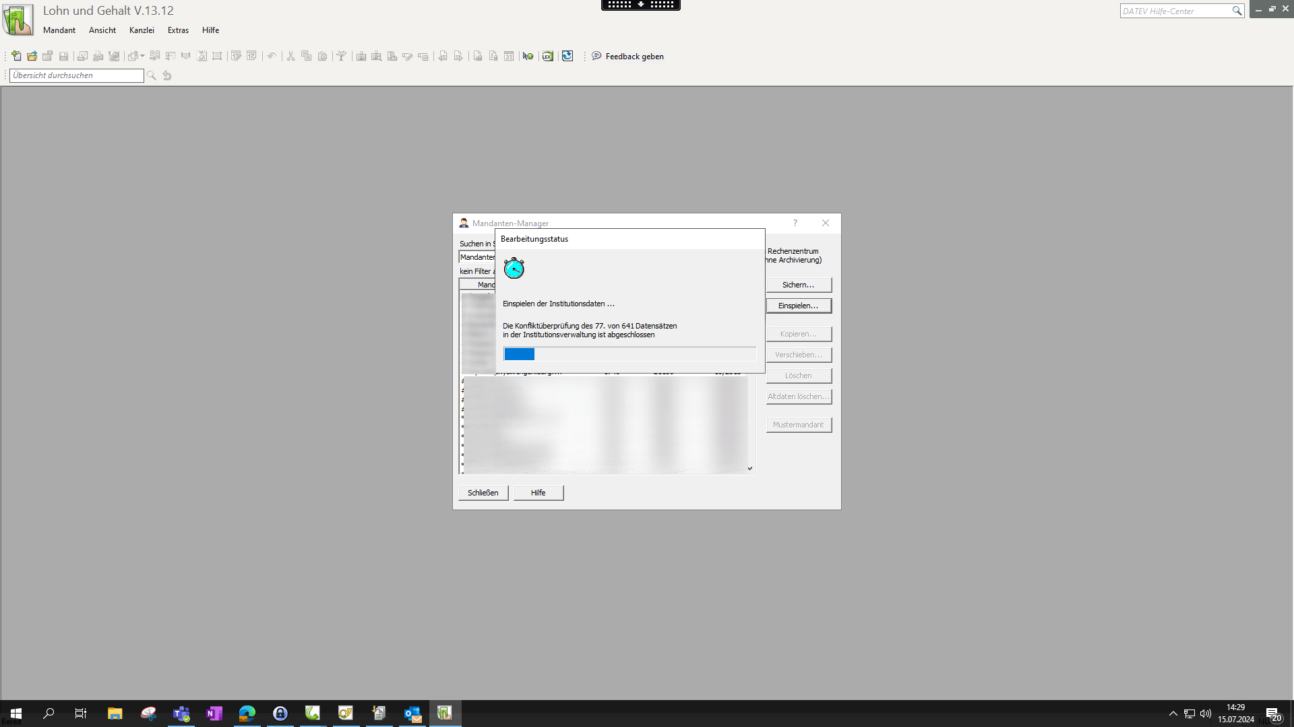Click the Sichern... button
Screen dimensions: 1294x727
798,285
